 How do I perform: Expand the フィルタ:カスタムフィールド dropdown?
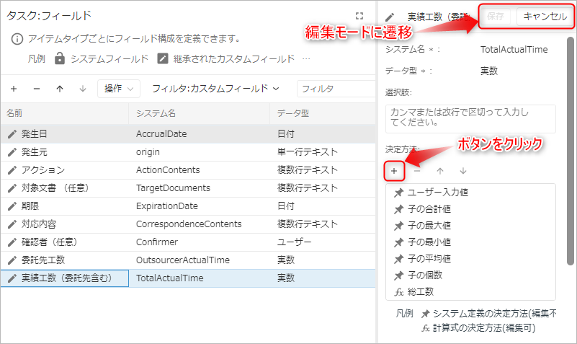(215, 89)
